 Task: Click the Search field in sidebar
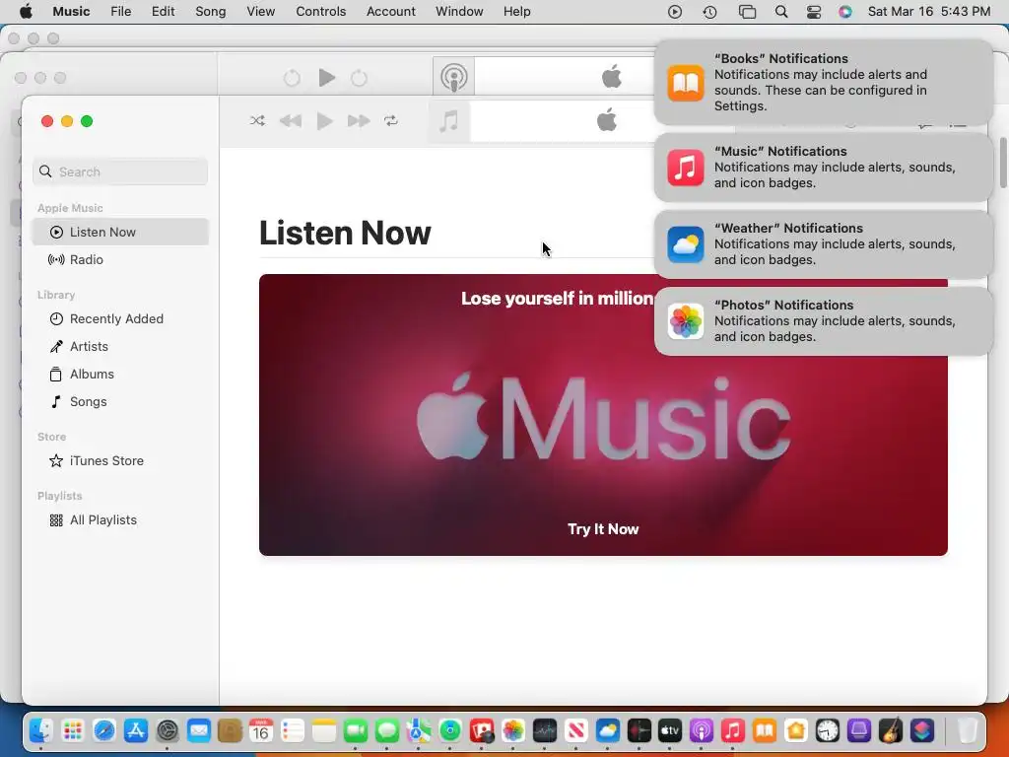point(120,172)
